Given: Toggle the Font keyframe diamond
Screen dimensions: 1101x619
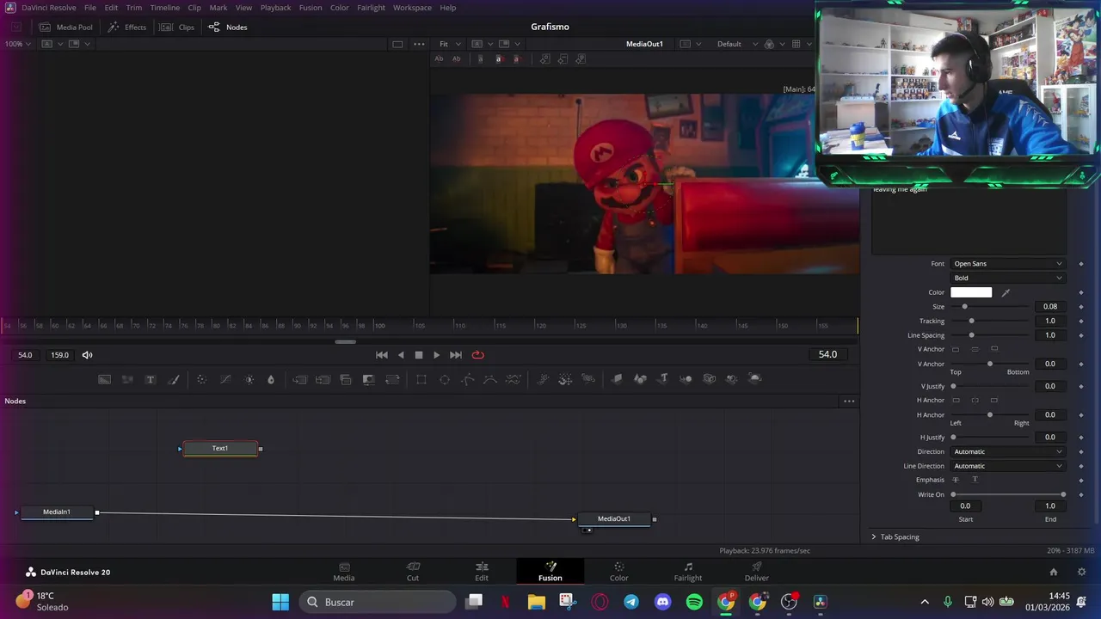Looking at the screenshot, I should point(1081,264).
